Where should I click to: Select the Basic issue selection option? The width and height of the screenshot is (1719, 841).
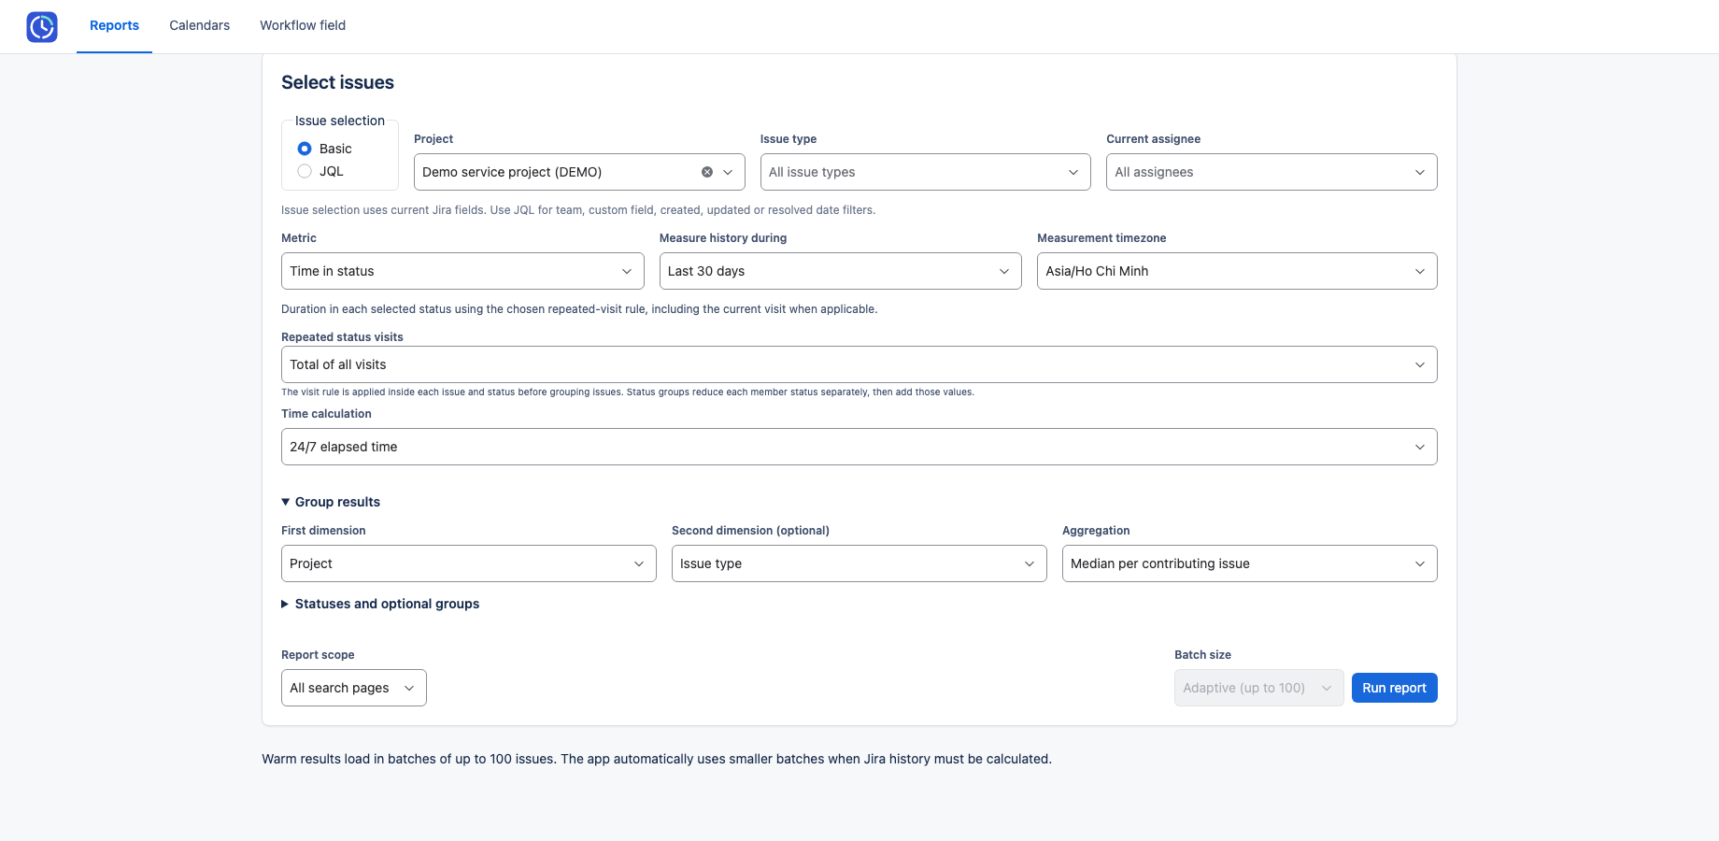tap(305, 149)
